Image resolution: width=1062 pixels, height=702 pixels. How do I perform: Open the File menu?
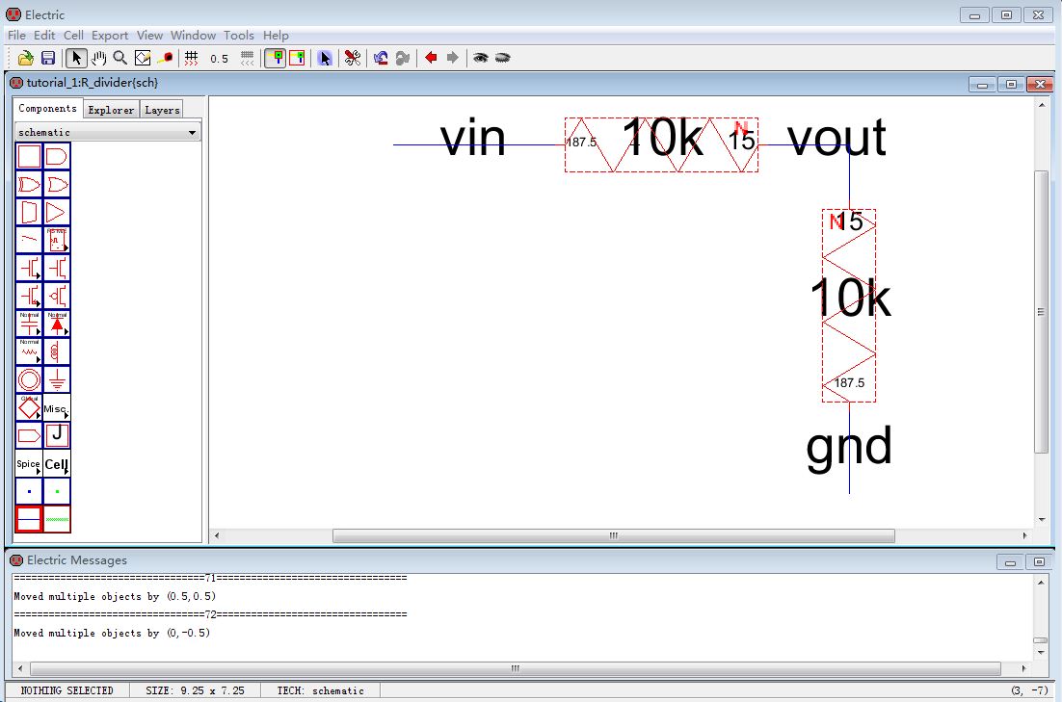[x=16, y=36]
